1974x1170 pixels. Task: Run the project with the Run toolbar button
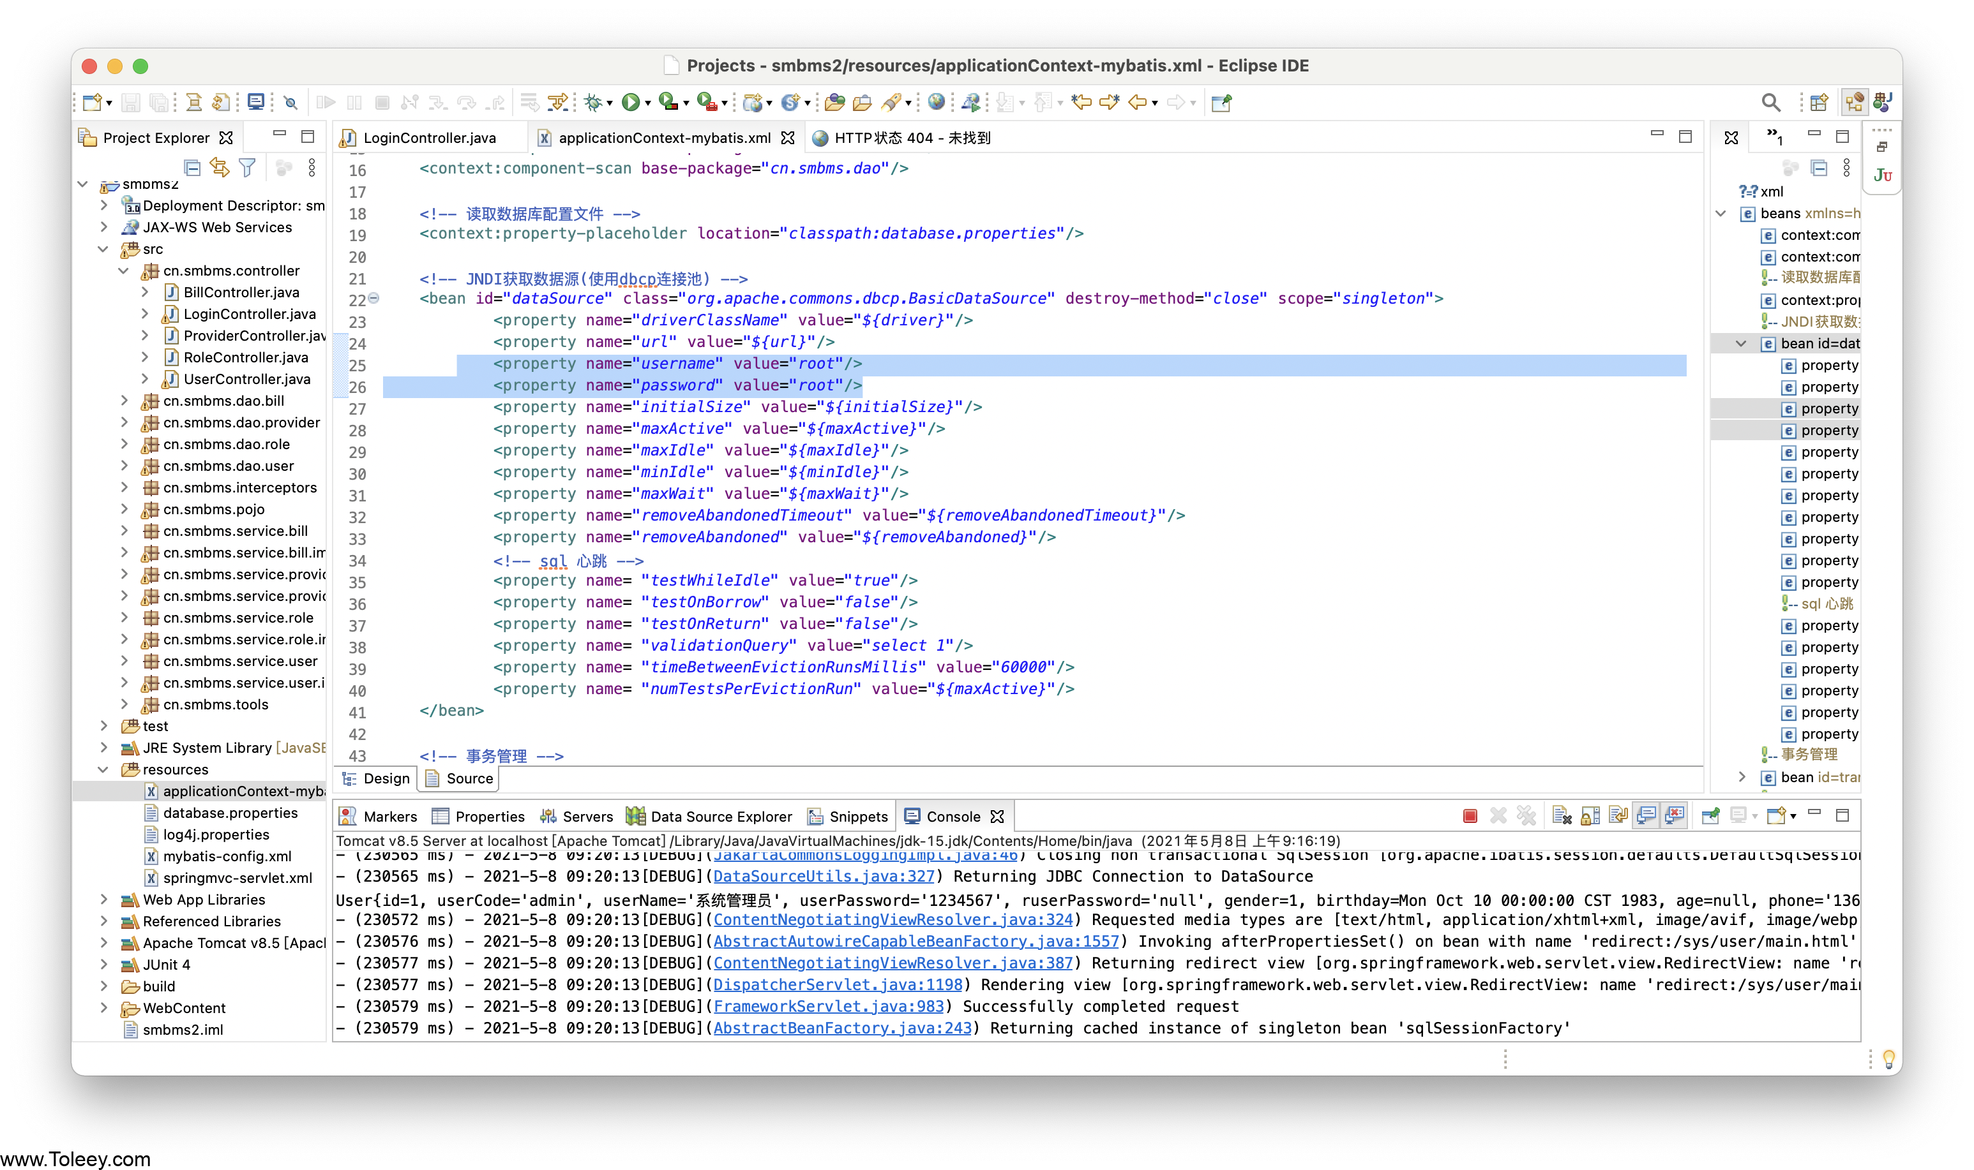point(631,103)
